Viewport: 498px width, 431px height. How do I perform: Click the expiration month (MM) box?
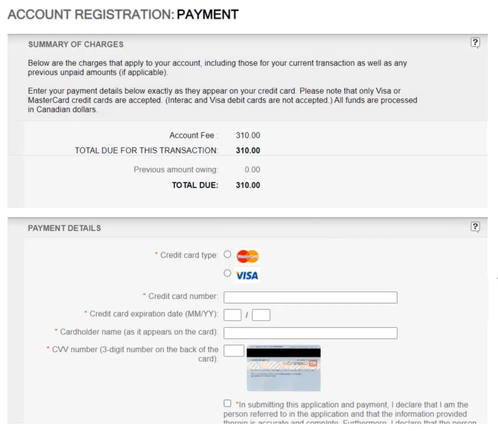(232, 315)
